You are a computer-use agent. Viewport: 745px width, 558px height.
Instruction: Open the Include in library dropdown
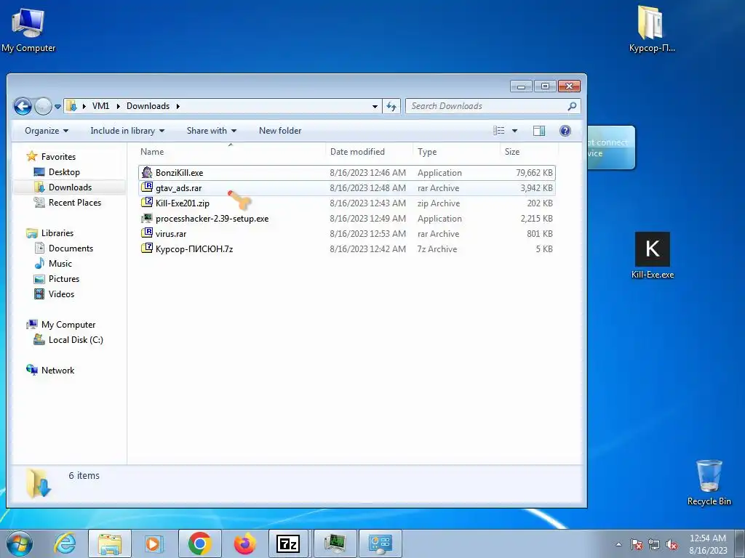click(x=127, y=131)
